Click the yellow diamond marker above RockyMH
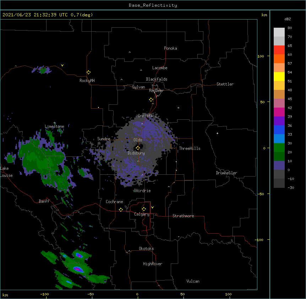The image size is (306, 299). (x=88, y=72)
